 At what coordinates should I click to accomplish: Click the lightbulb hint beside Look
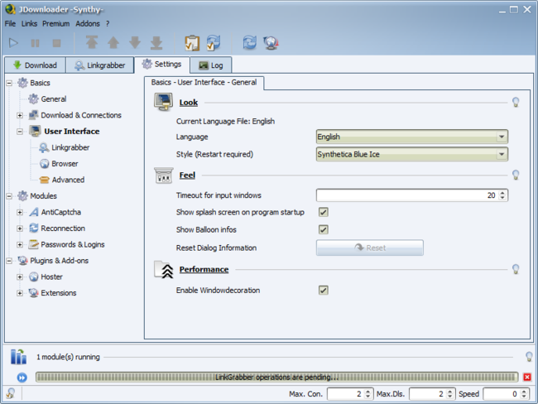point(516,102)
